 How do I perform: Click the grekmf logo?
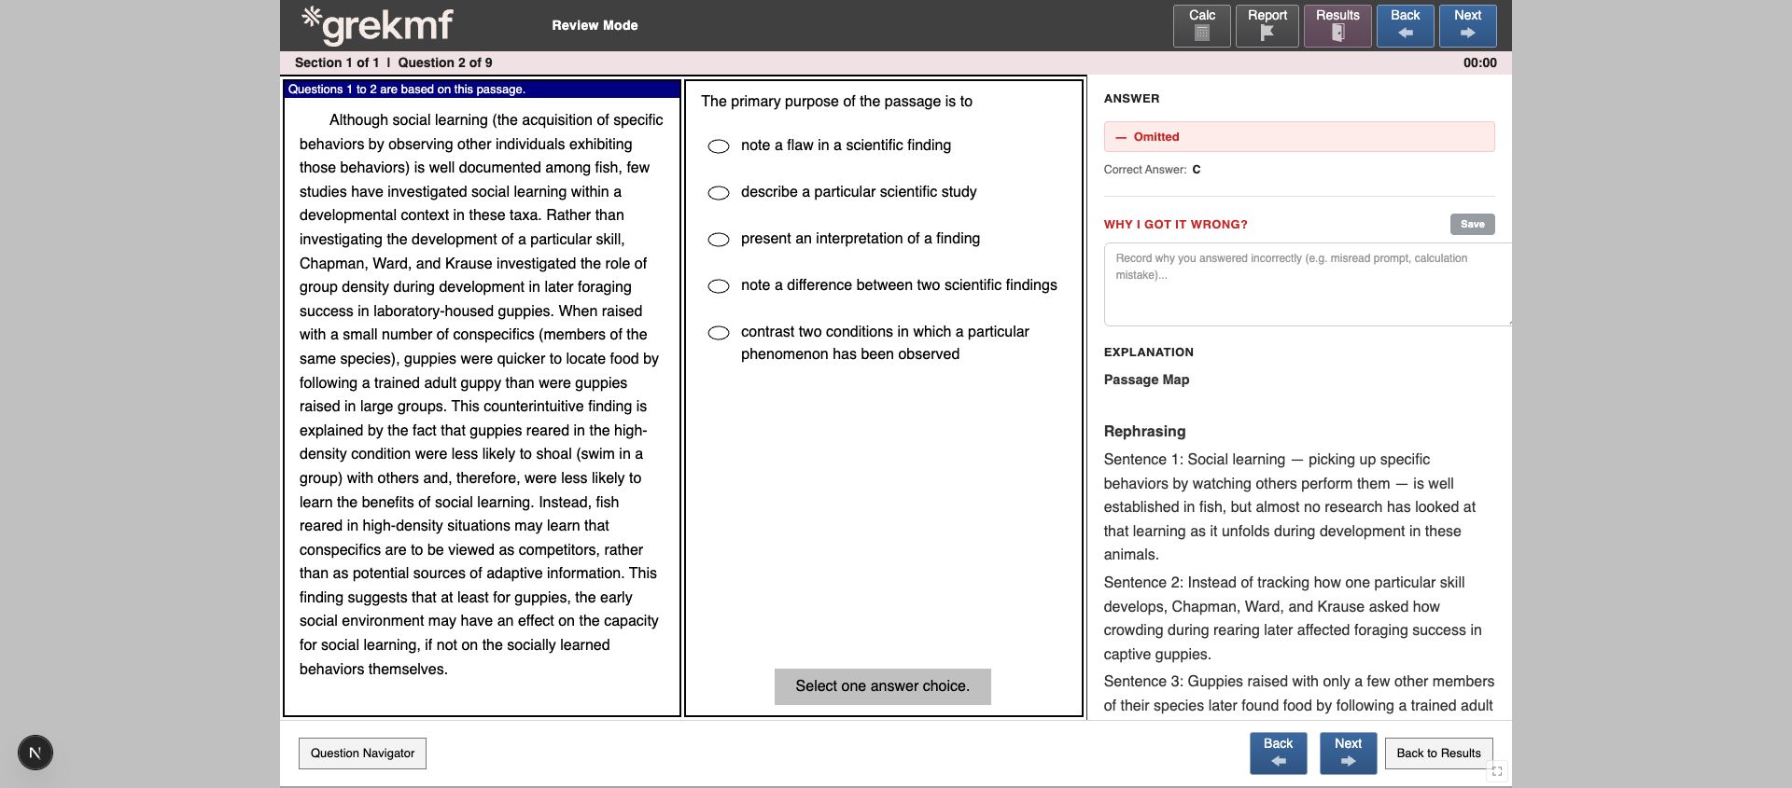(377, 25)
